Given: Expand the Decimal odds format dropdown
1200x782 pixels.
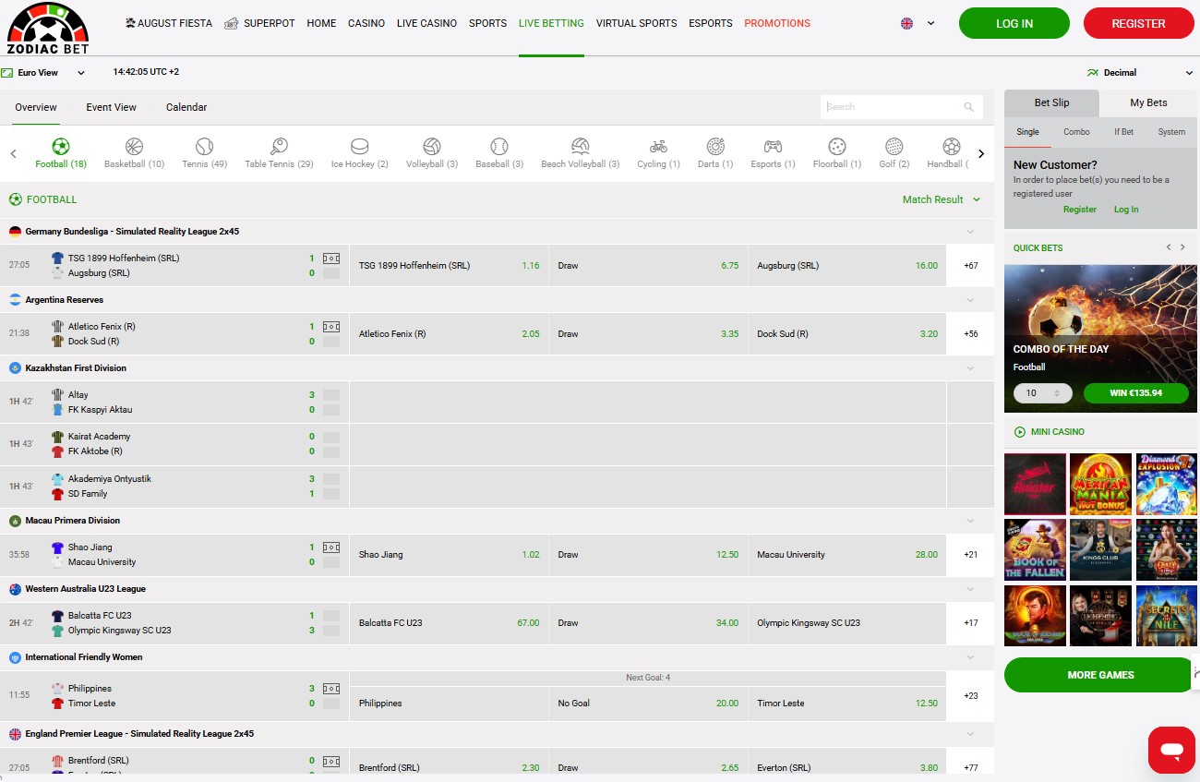Looking at the screenshot, I should 1140,73.
